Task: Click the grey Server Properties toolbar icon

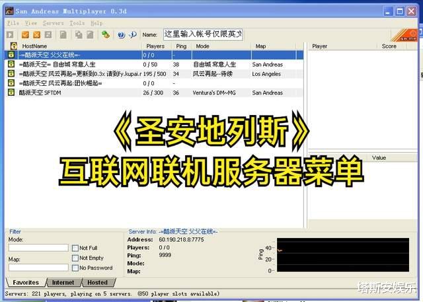Action: pos(90,35)
